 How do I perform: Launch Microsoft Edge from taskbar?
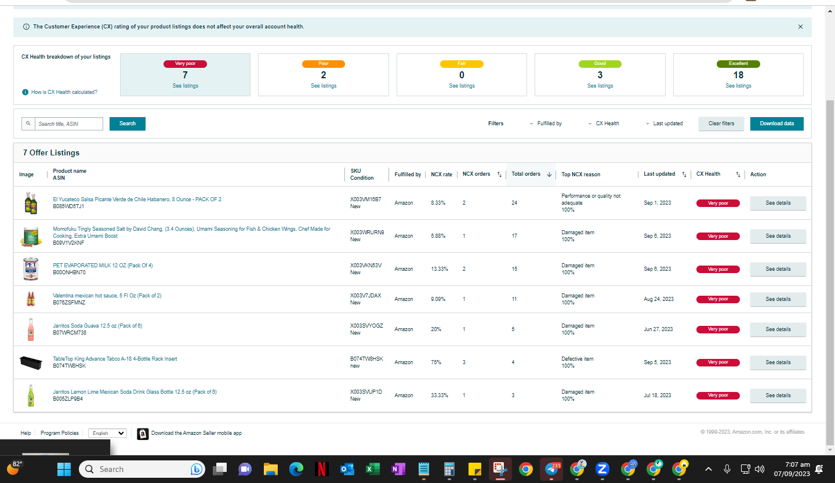click(x=296, y=469)
